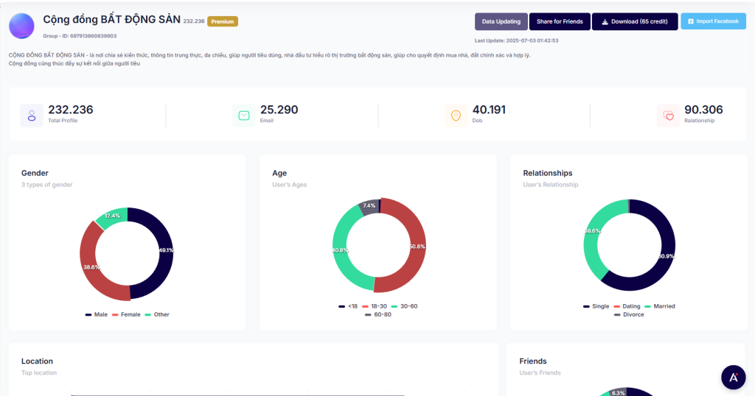Screen dimensions: 755x396
Task: Toggle the <18 legend in Age chart
Action: (348, 306)
